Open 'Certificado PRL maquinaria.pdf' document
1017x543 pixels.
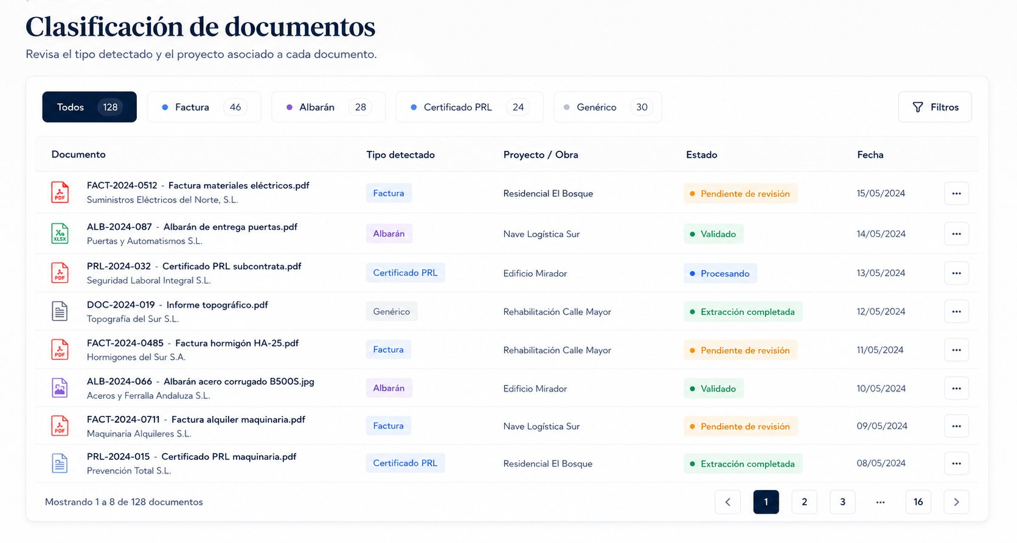click(x=229, y=457)
